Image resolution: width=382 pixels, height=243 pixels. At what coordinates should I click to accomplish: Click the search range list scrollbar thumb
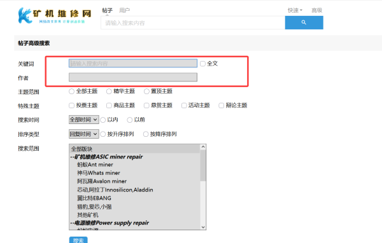tap(203, 165)
